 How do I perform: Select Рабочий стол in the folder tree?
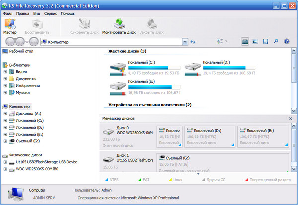pos(20,51)
